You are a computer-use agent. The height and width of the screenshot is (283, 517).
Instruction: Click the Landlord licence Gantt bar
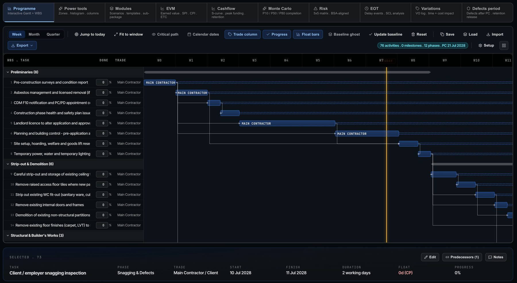click(x=287, y=123)
